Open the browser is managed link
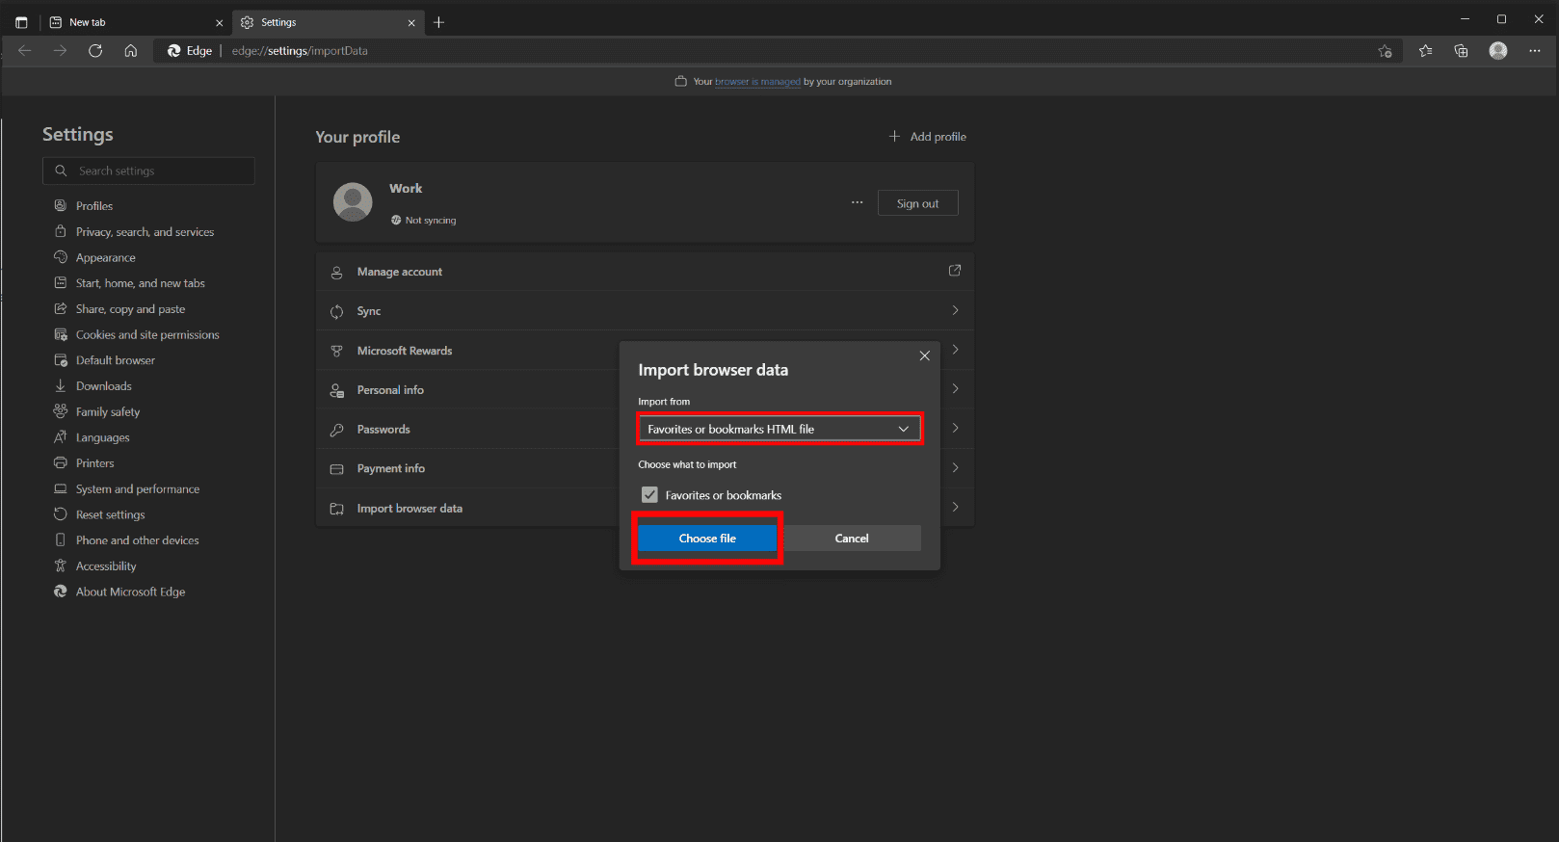1559x842 pixels. tap(757, 82)
